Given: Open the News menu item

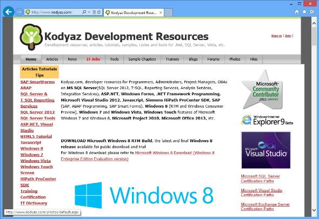Looking at the screenshot, I should tap(72, 59).
